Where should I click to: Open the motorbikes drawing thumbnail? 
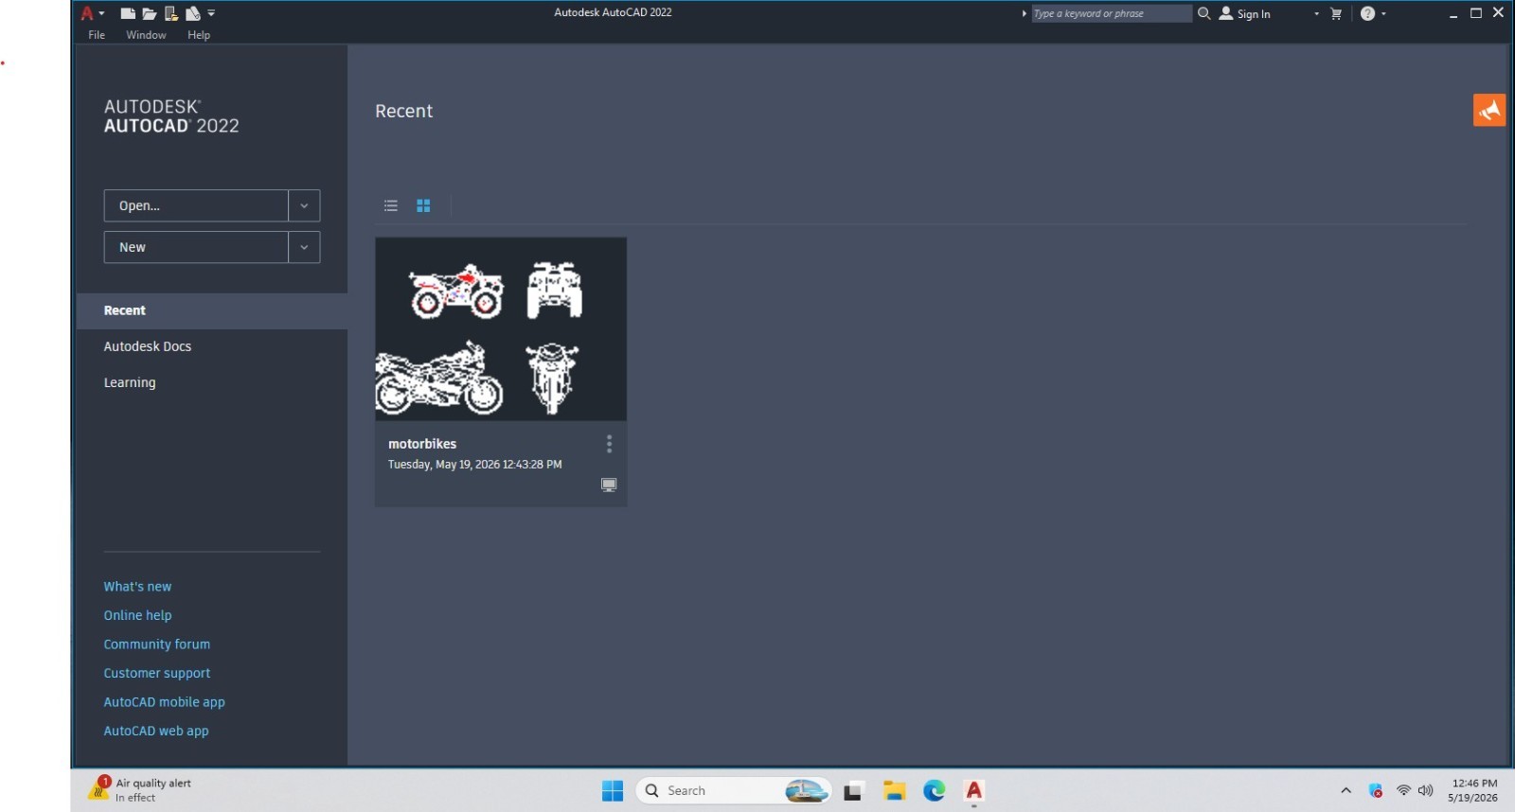[501, 329]
